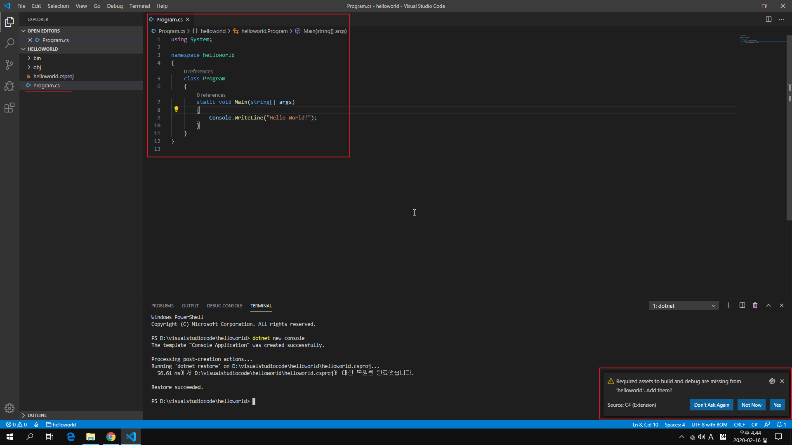This screenshot has height=445, width=792.
Task: Expand the OUTLINE section
Action: pyautogui.click(x=37, y=415)
